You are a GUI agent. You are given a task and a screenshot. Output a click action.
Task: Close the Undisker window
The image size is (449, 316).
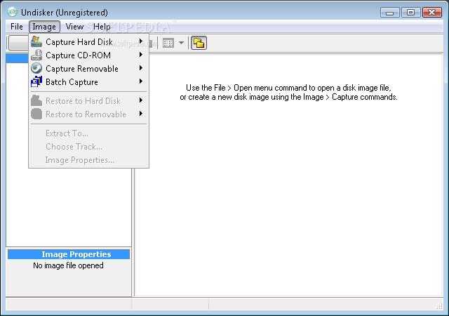point(432,13)
